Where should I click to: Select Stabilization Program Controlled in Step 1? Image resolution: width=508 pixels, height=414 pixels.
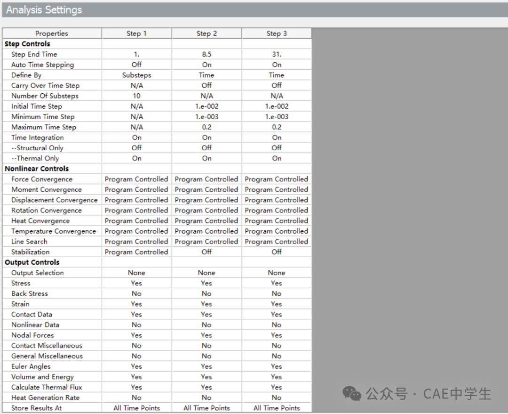[136, 252]
